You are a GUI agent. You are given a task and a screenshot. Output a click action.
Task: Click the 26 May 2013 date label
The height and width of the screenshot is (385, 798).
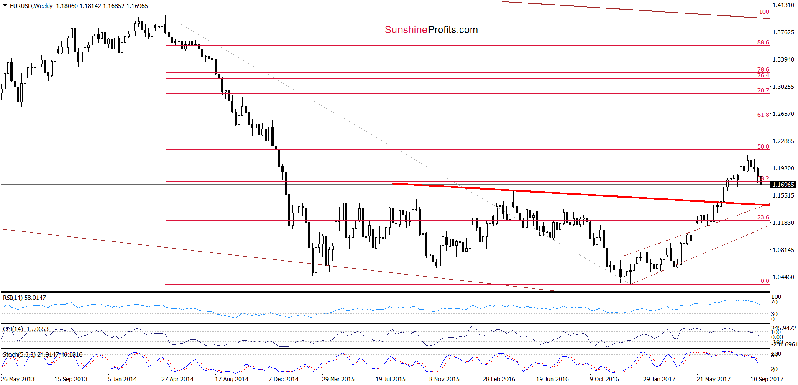click(18, 379)
